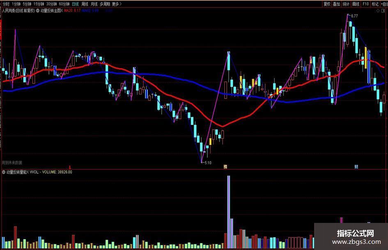This screenshot has width=388, height=250.
Task: Click the yellow event marker below chart center
Action: click(x=225, y=167)
